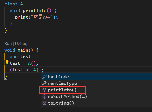Click the highlighted opening brace of main
The image size is (152, 112).
coord(37,50)
